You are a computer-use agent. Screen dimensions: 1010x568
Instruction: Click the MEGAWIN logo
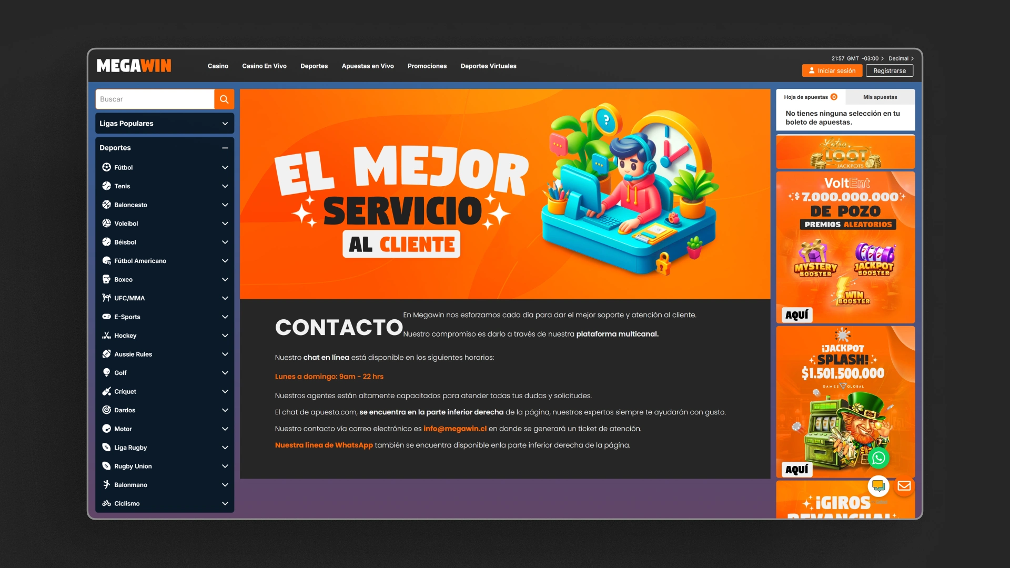coord(134,66)
